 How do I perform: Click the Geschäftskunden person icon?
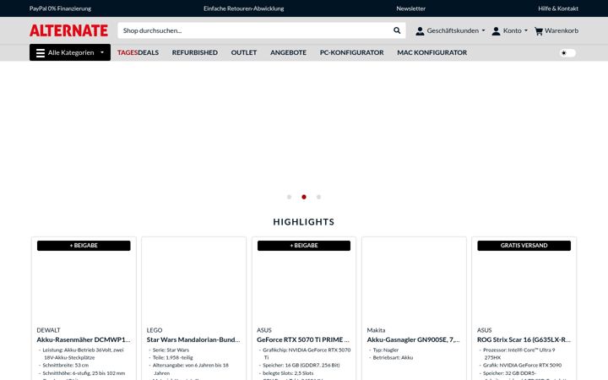tap(420, 31)
